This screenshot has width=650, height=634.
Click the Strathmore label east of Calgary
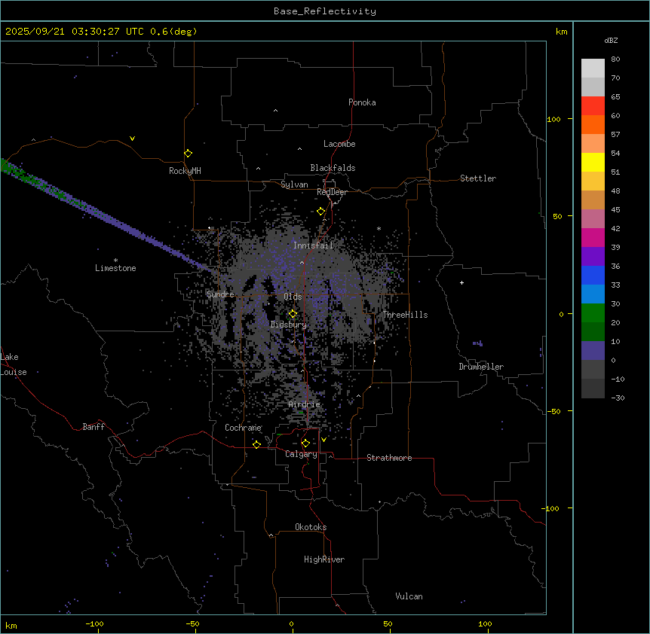point(389,458)
